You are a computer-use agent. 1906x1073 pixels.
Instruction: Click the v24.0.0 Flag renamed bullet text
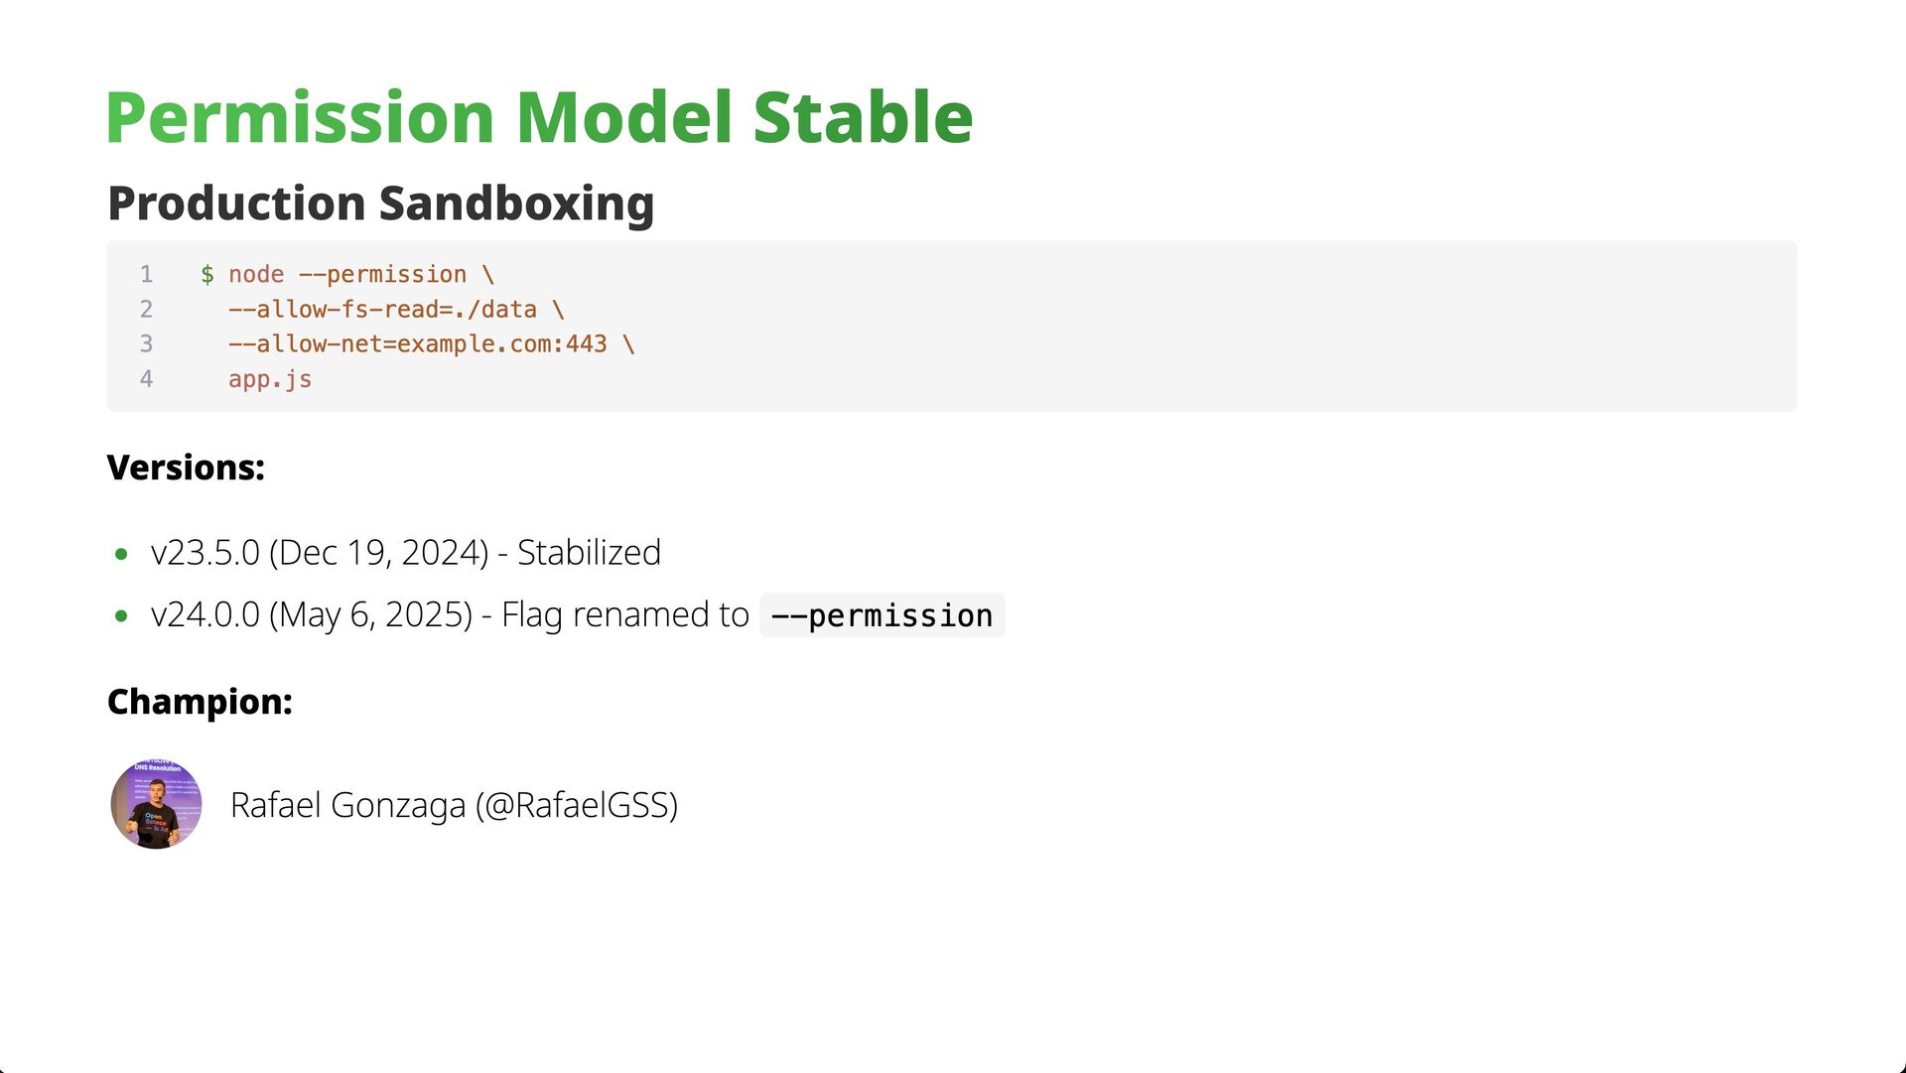pos(449,615)
